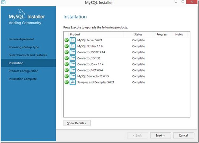Click the product icon next to MySQL Notifier 1.1.6
Viewport: 199px width, 143px height.
click(x=73, y=46)
